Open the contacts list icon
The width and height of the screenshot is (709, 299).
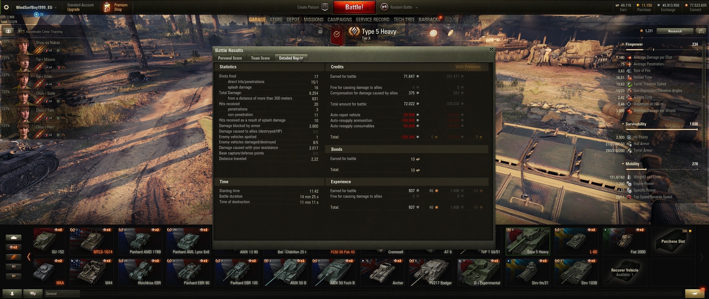pyautogui.click(x=12, y=293)
